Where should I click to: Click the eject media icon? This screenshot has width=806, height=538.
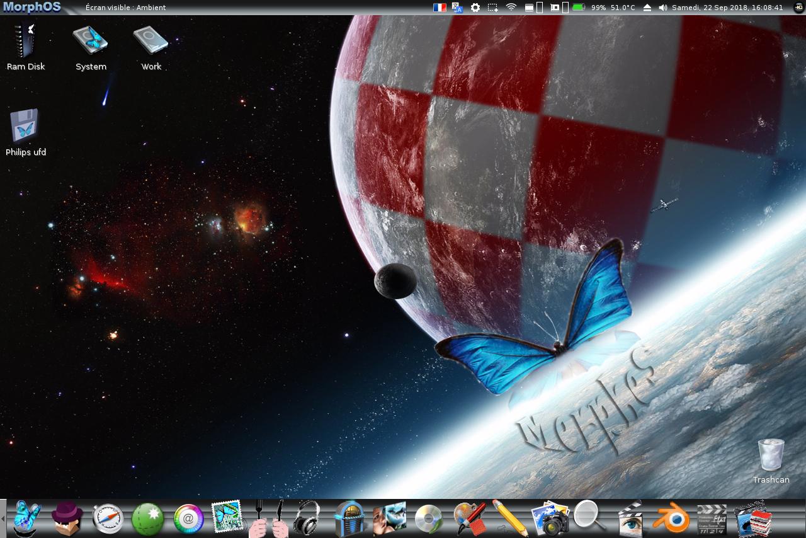point(647,8)
